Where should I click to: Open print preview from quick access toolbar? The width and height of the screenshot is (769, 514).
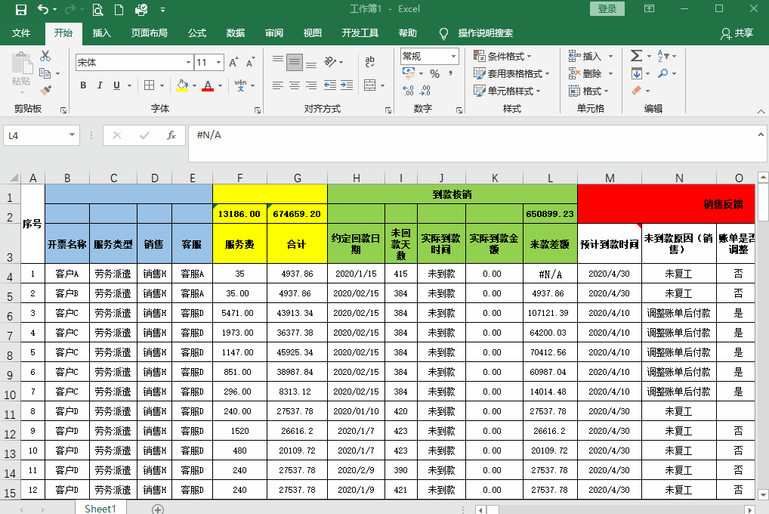(97, 9)
